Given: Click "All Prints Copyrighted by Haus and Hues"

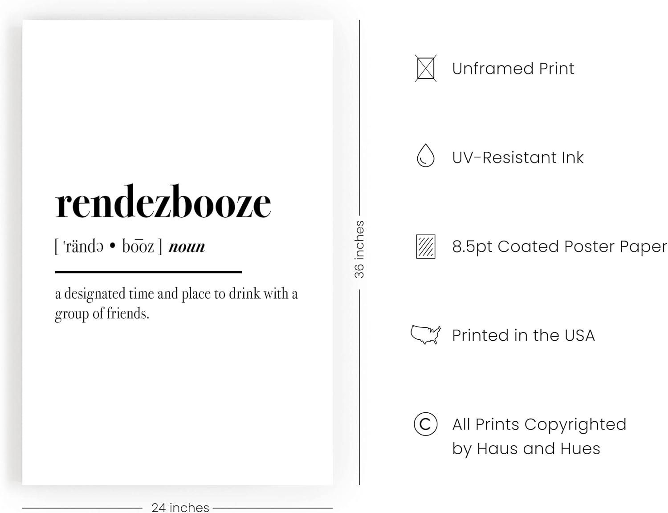Looking at the screenshot, I should tap(539, 436).
